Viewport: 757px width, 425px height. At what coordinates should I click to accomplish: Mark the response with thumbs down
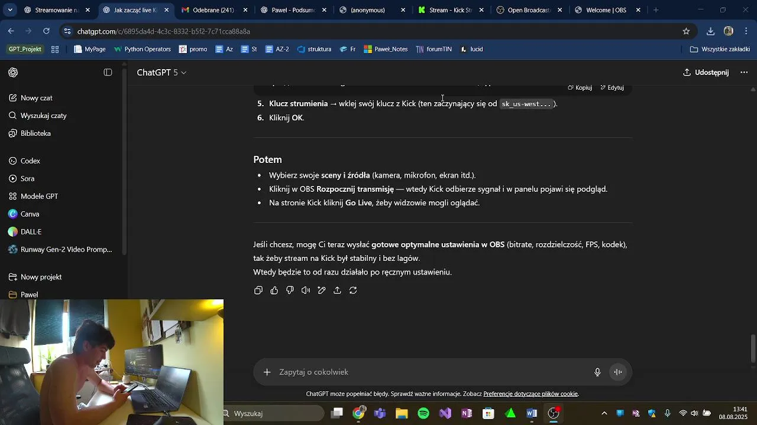tap(290, 290)
